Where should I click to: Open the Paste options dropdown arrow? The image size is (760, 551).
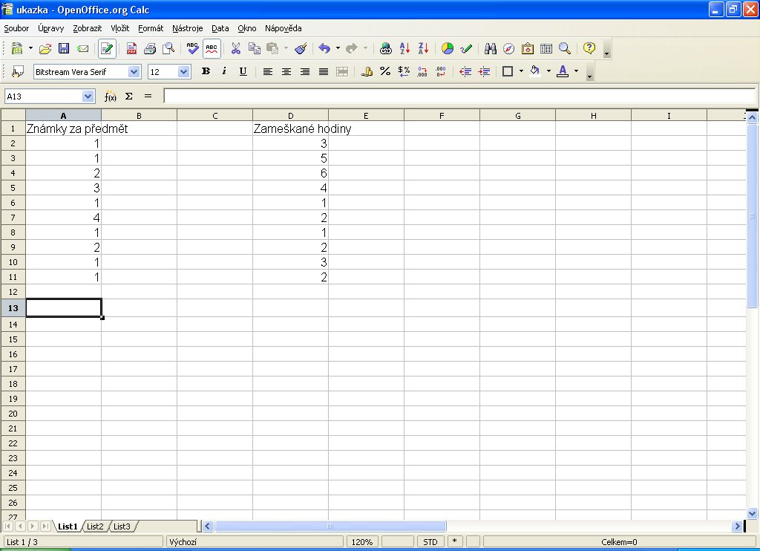point(286,48)
